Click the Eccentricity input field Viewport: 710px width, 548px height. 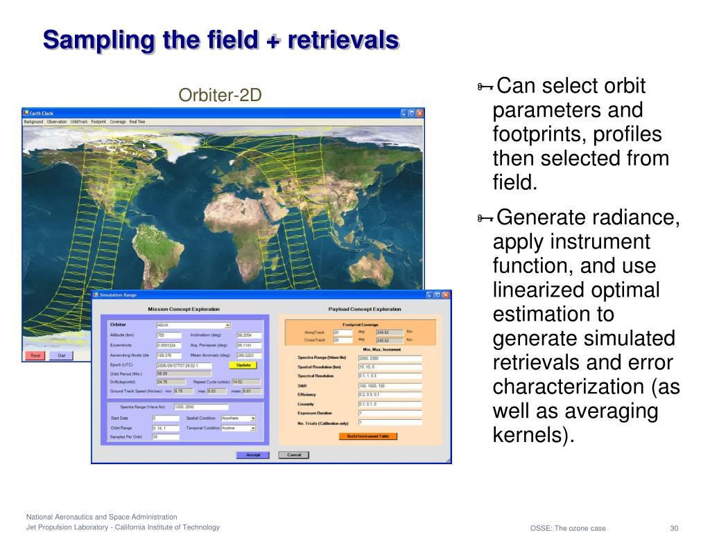tap(169, 345)
